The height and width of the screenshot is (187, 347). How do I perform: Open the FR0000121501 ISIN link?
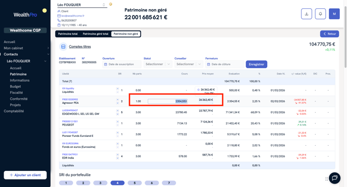pos(70,121)
